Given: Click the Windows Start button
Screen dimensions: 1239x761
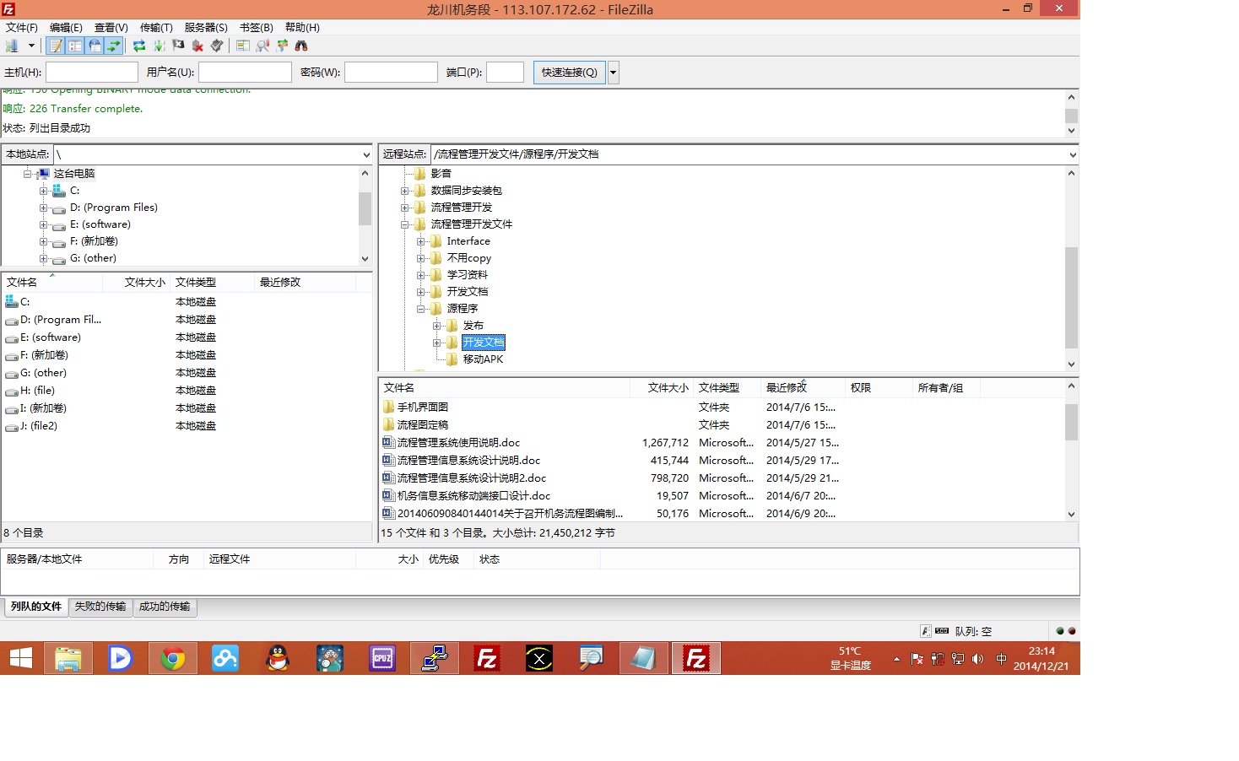Looking at the screenshot, I should (20, 658).
